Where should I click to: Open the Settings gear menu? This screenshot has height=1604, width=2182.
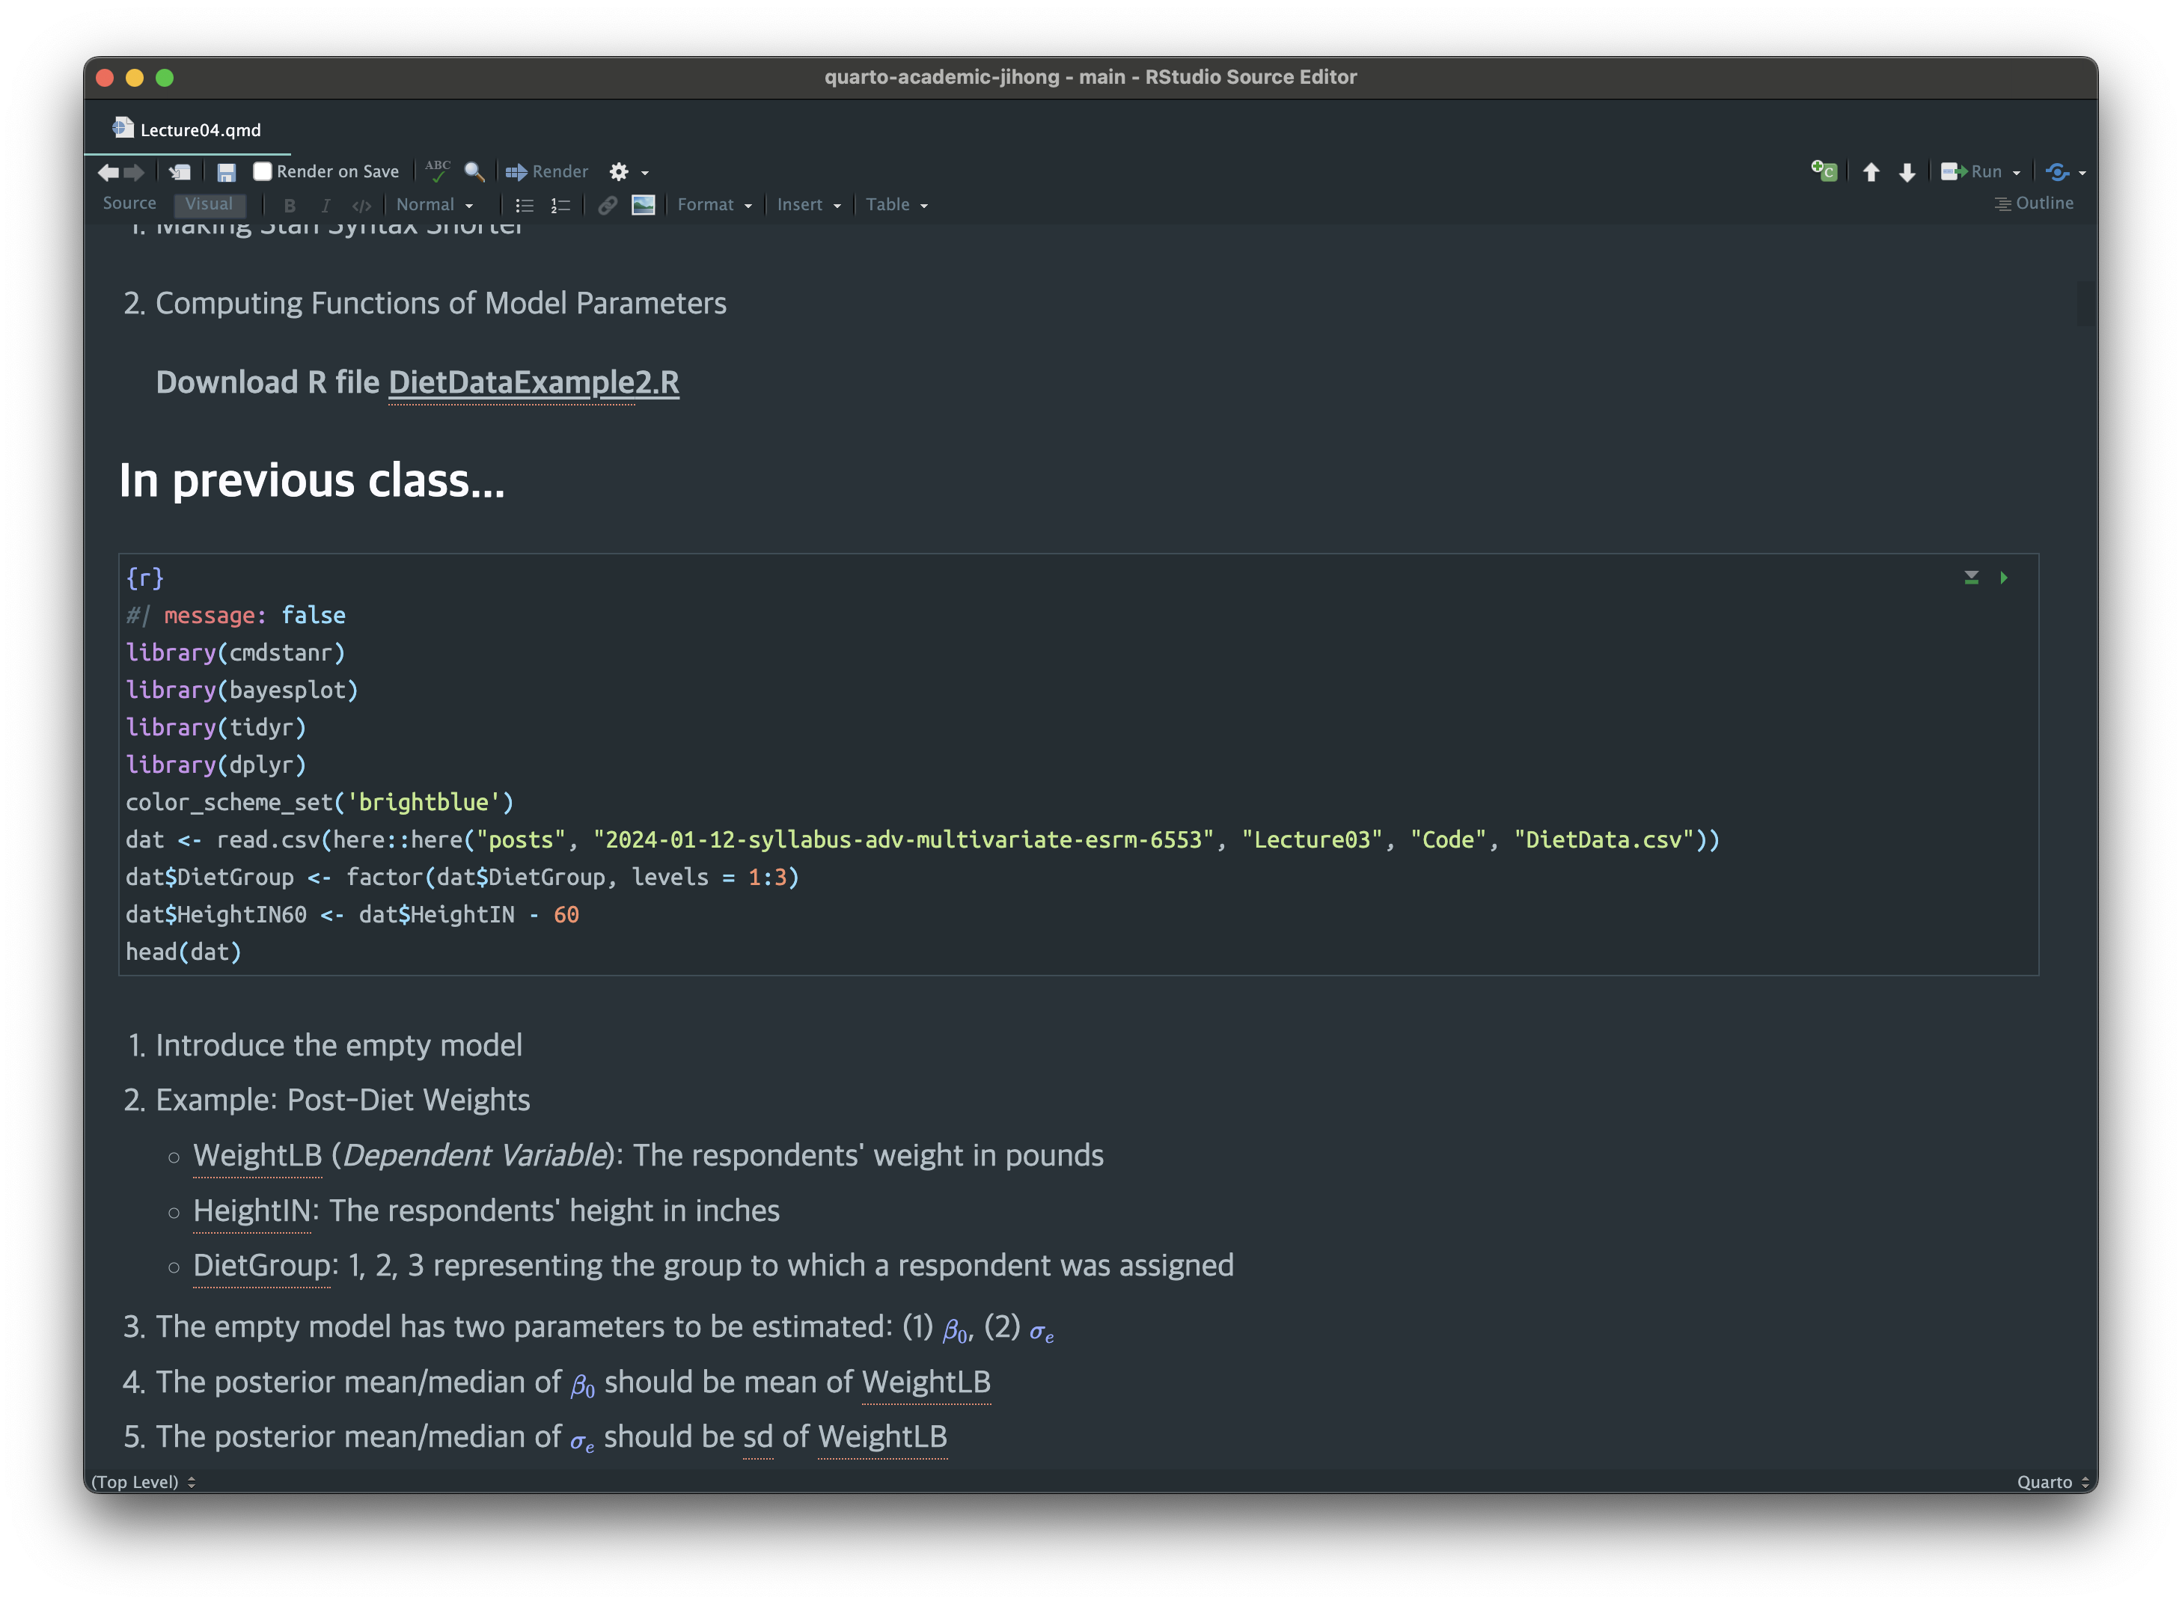(618, 171)
